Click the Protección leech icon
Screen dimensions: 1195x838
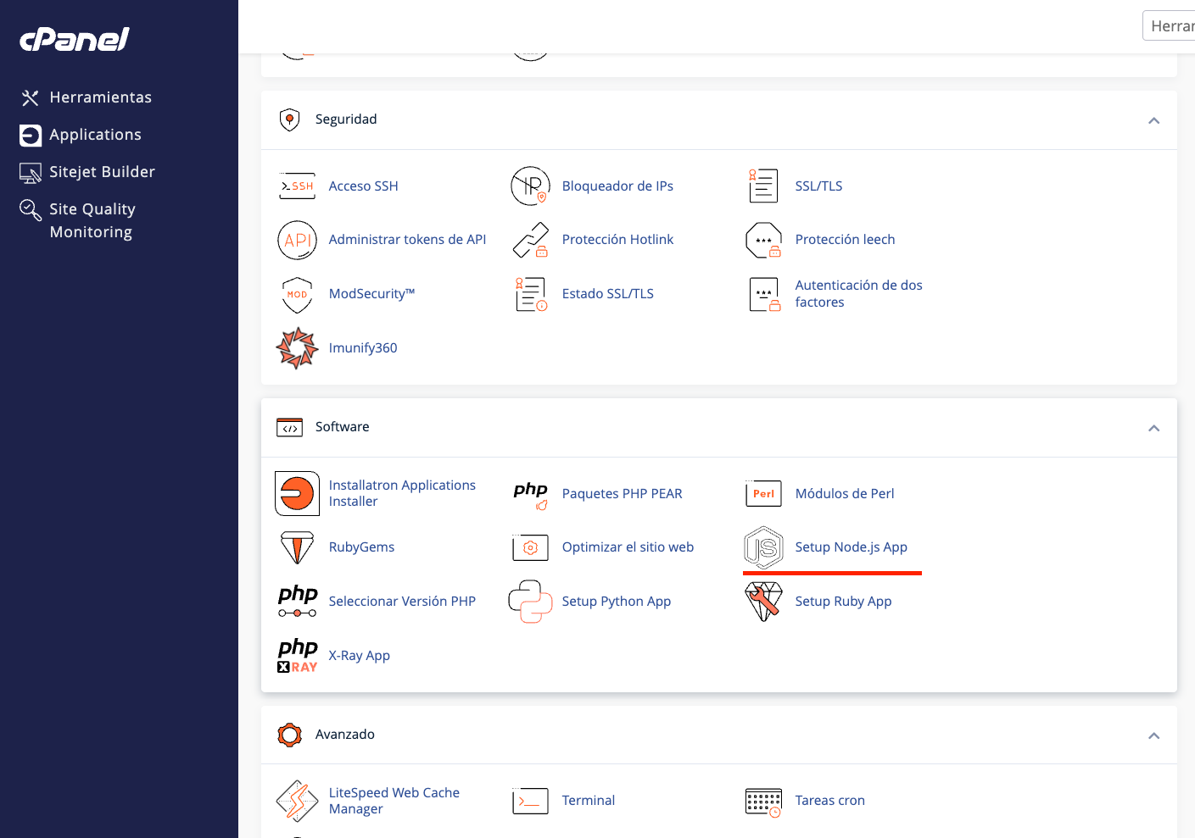pos(763,240)
